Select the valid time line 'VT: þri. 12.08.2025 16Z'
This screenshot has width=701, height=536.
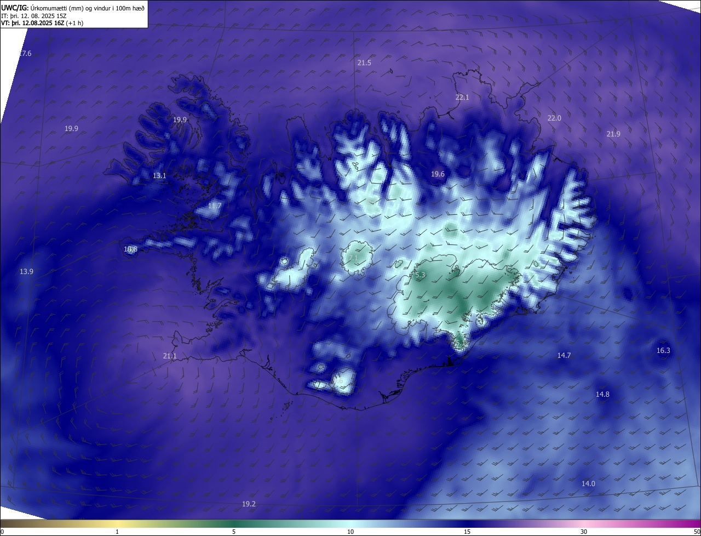[32, 24]
